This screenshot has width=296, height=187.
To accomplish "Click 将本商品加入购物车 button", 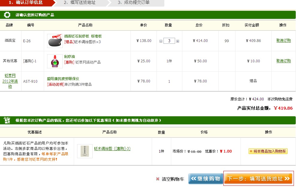I will (x=268, y=151).
